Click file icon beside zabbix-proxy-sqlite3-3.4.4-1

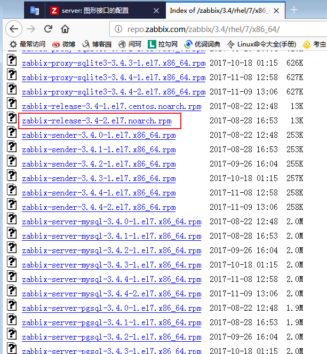pos(12,74)
